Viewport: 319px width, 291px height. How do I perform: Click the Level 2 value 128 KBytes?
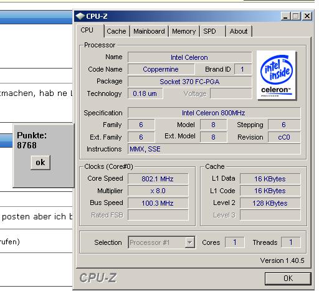pyautogui.click(x=270, y=203)
